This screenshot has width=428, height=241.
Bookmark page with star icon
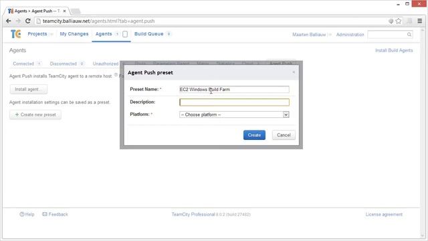point(399,21)
